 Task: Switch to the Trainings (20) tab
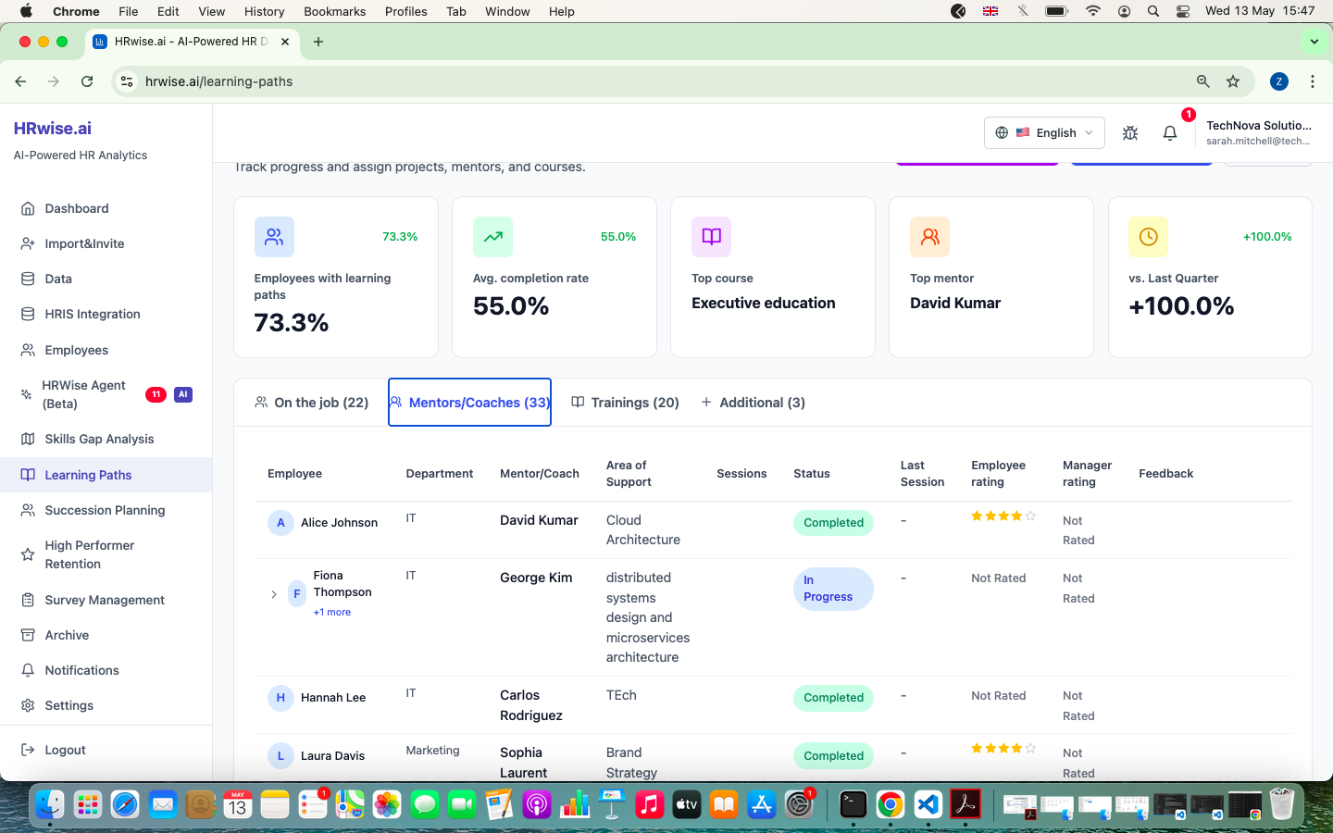626,403
